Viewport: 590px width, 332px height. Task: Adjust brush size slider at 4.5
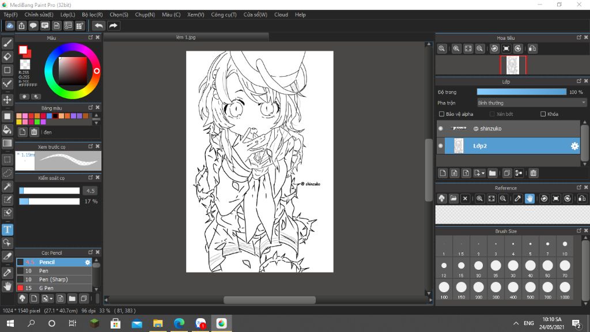point(50,191)
